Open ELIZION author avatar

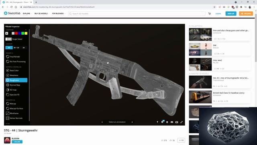click(x=7, y=140)
